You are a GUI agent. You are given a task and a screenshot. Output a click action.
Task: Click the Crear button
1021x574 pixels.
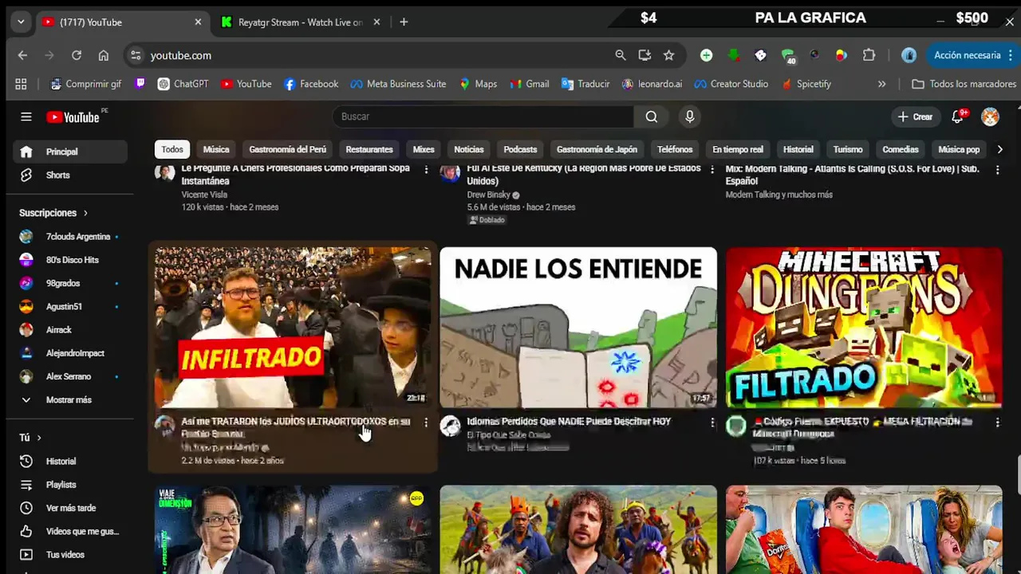pyautogui.click(x=914, y=116)
